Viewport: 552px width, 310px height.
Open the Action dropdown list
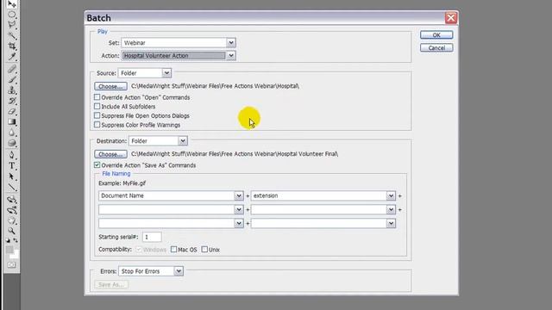tap(179, 55)
